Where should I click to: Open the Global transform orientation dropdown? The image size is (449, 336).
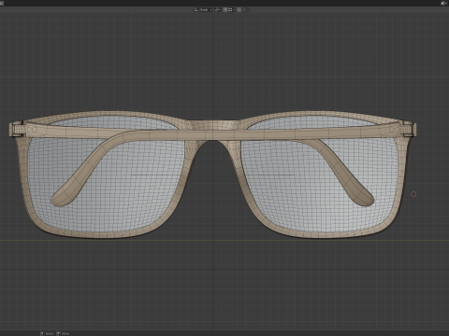point(203,9)
